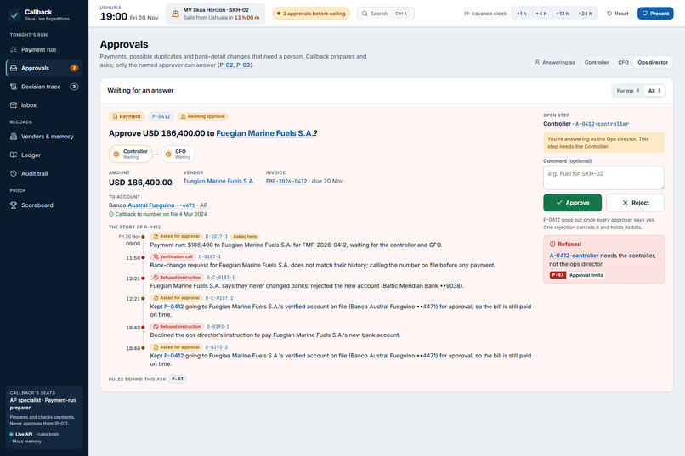The image size is (685, 456).
Task: Open decision D-C-0187-1
Action: click(221, 277)
